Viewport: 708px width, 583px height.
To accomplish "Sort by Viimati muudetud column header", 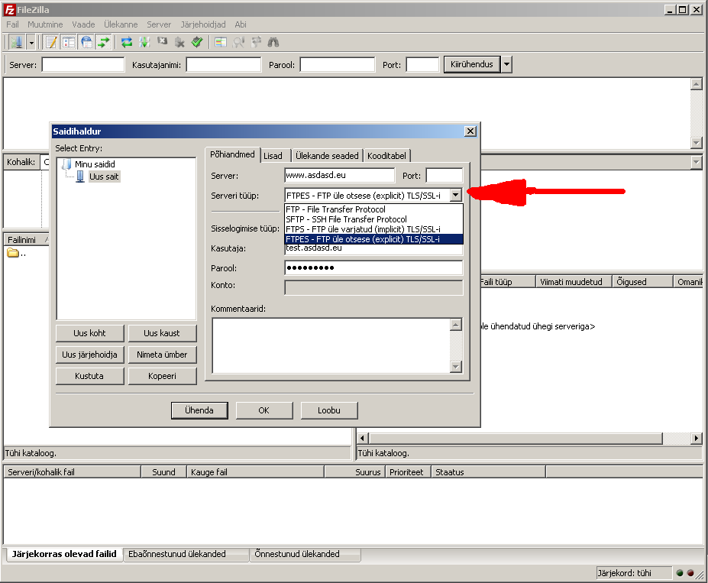I will point(574,282).
